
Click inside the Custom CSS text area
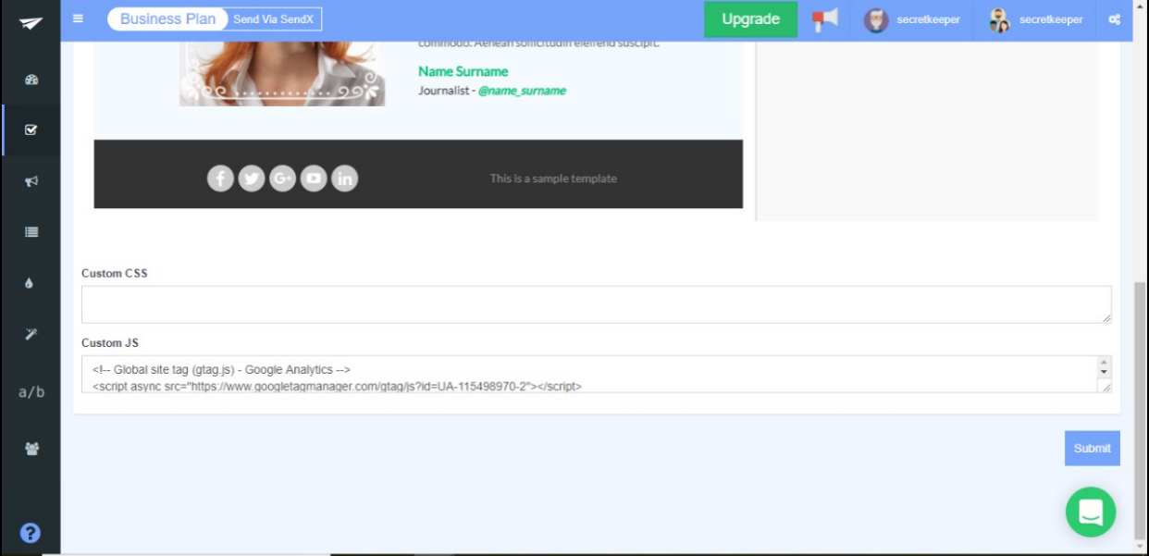pos(596,304)
